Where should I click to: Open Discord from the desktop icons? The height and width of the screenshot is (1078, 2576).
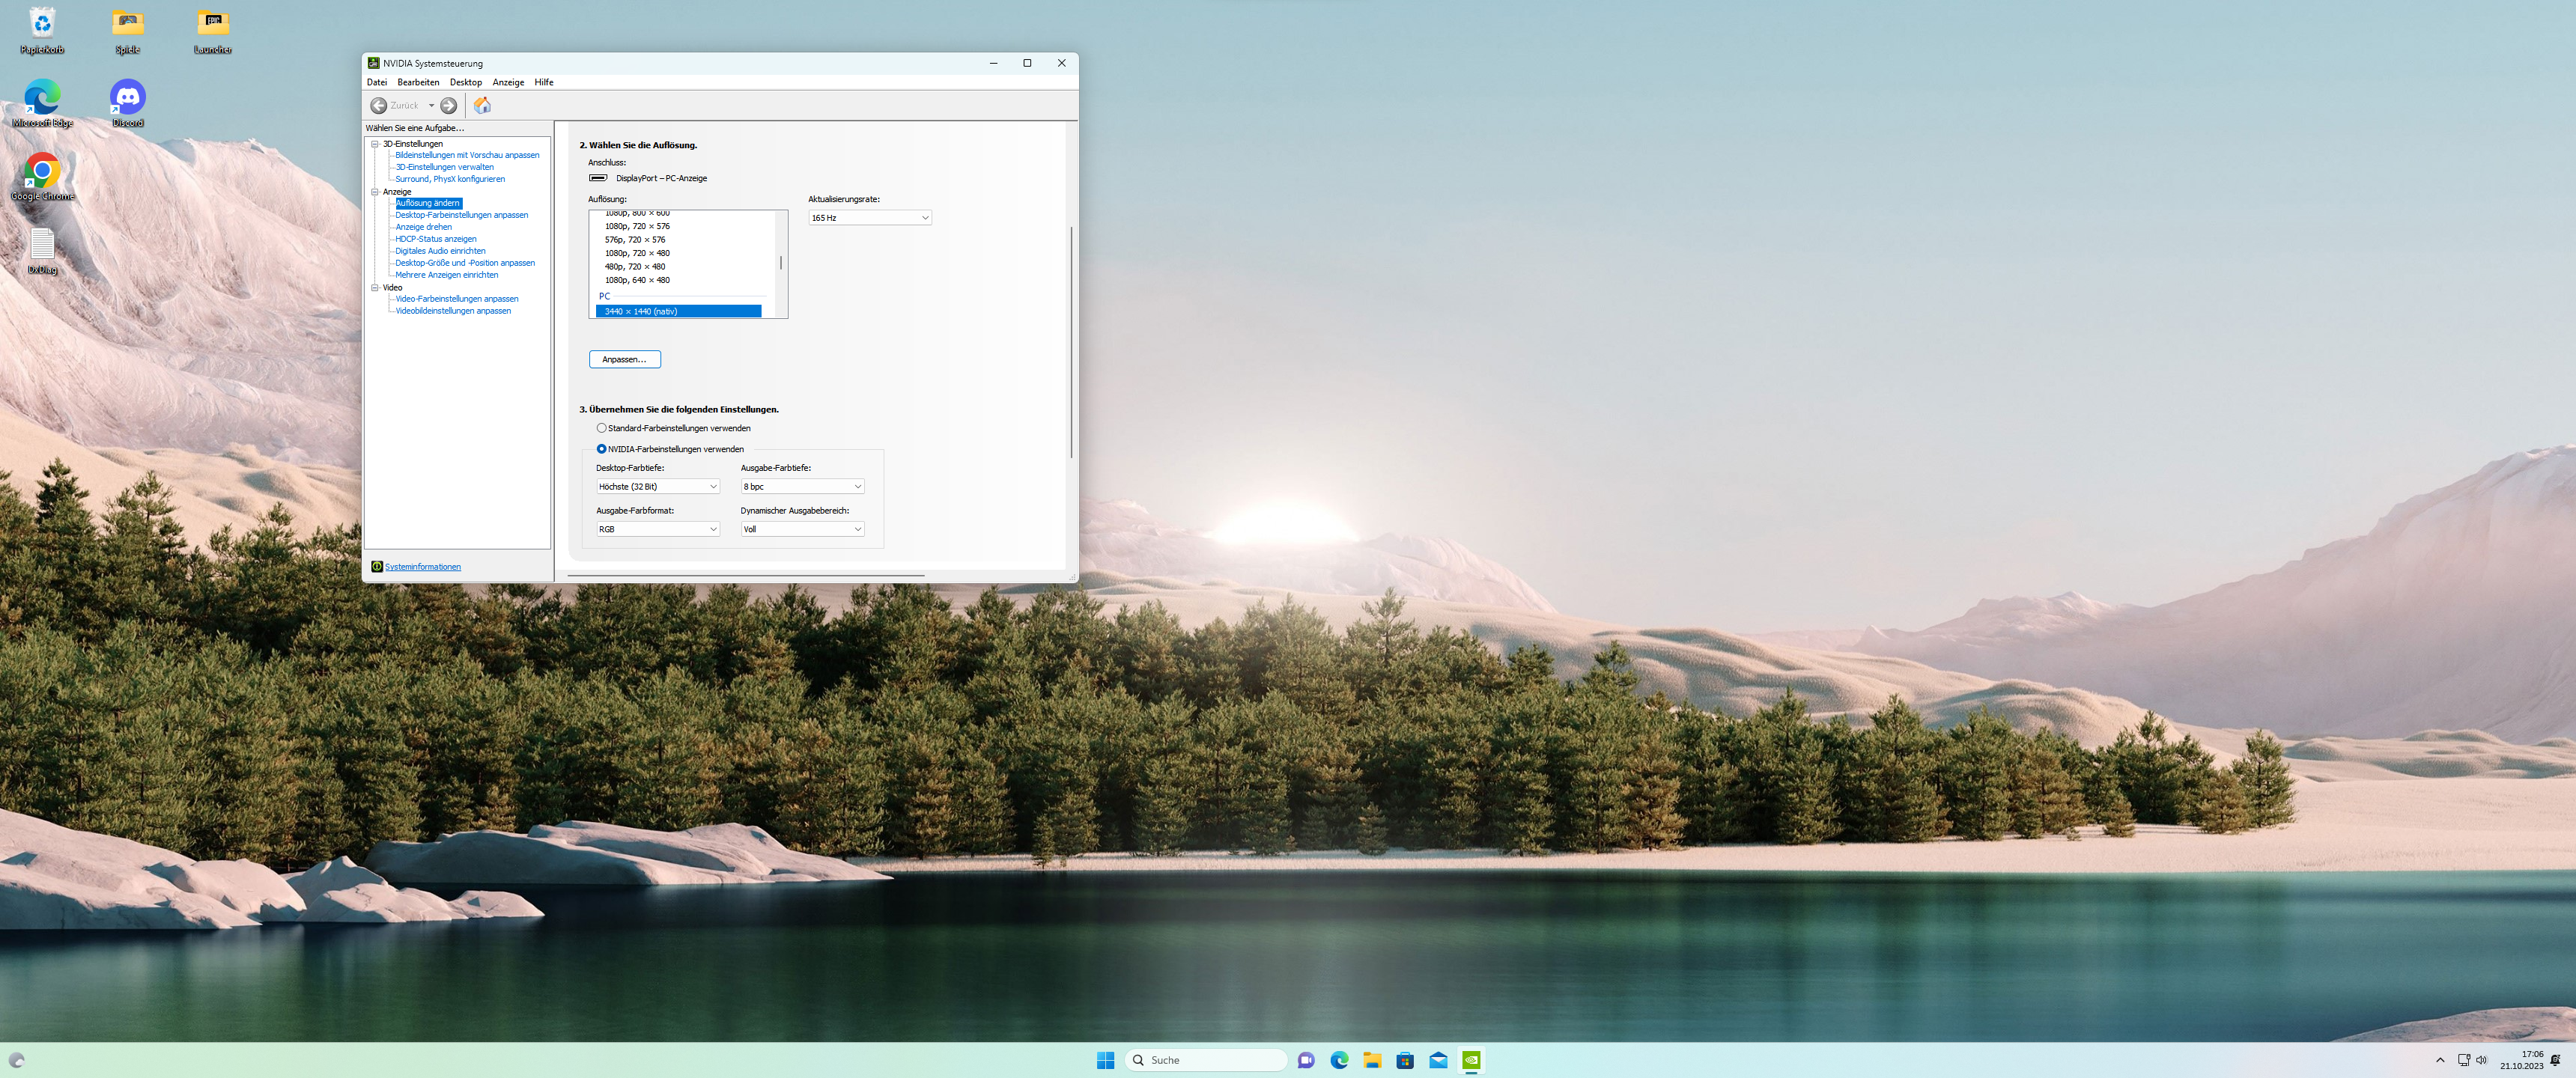click(127, 99)
